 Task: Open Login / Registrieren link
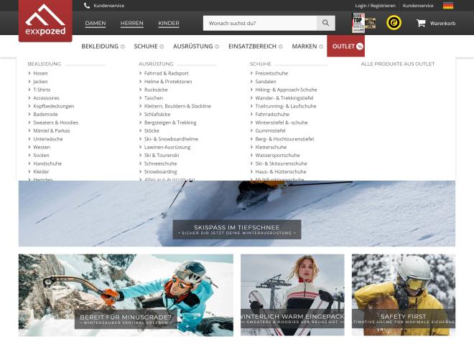375,6
